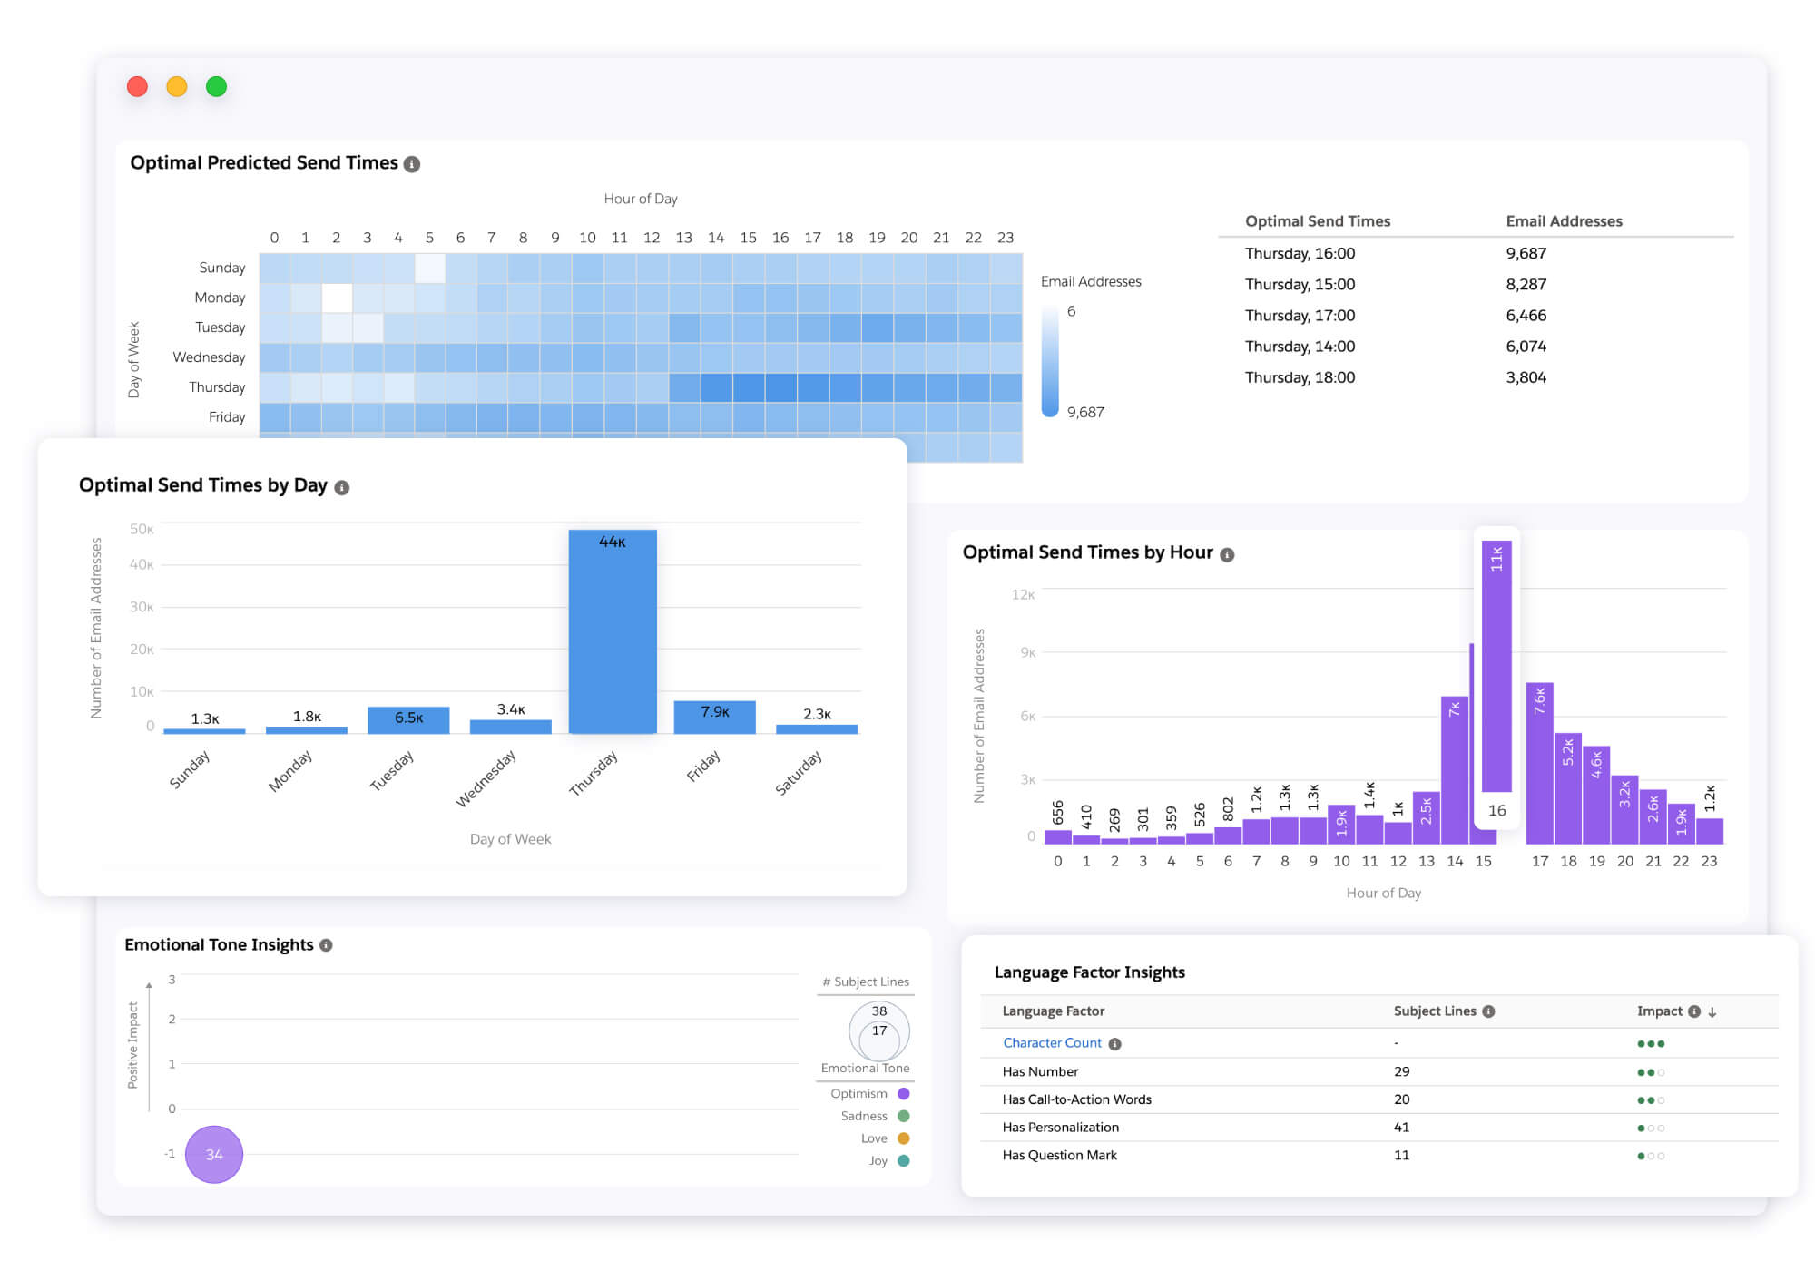Open the Optimal Predicted Send Times info icon
This screenshot has height=1270, width=1815.
[x=413, y=163]
